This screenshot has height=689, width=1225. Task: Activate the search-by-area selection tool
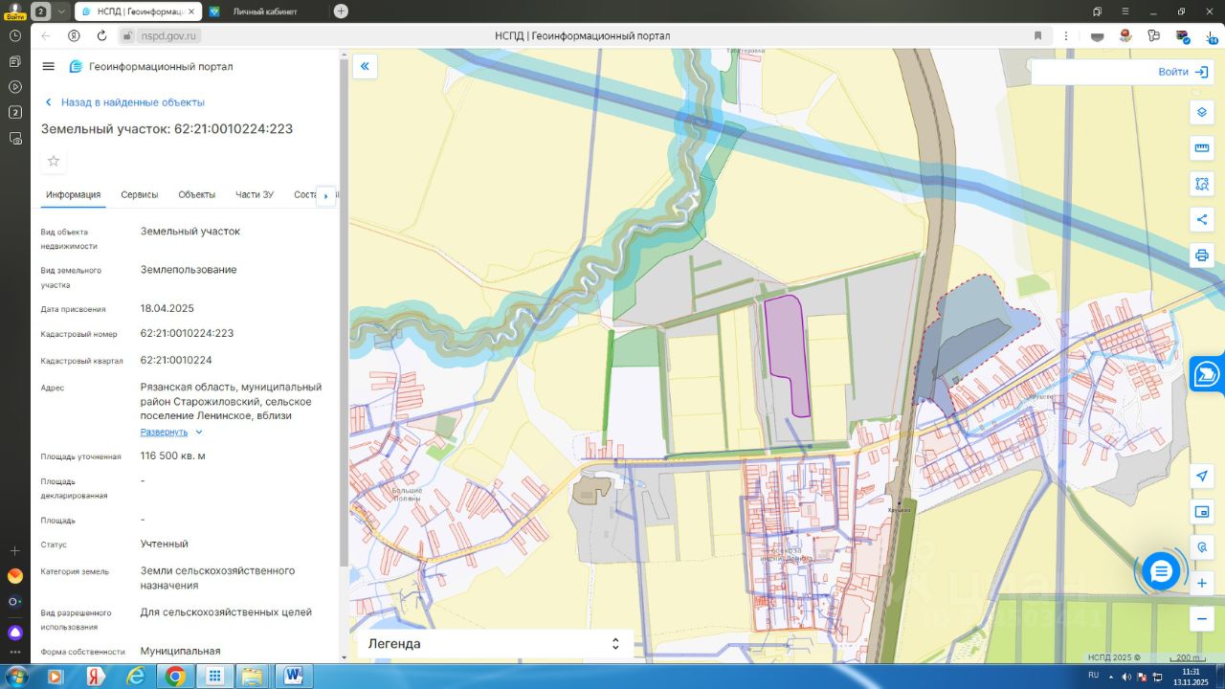(x=1202, y=184)
